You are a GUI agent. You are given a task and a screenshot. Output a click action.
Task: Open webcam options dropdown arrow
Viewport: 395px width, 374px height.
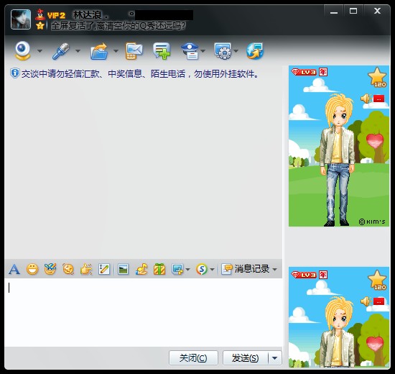point(39,51)
